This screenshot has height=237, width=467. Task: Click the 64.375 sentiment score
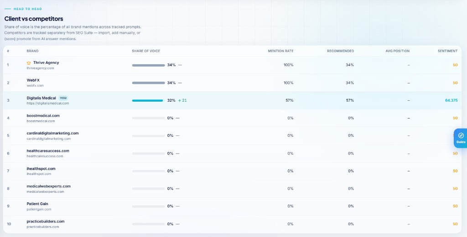(451, 100)
